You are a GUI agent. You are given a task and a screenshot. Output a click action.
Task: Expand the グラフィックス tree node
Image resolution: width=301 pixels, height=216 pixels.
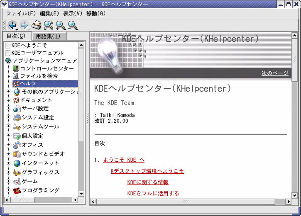pos(8,172)
